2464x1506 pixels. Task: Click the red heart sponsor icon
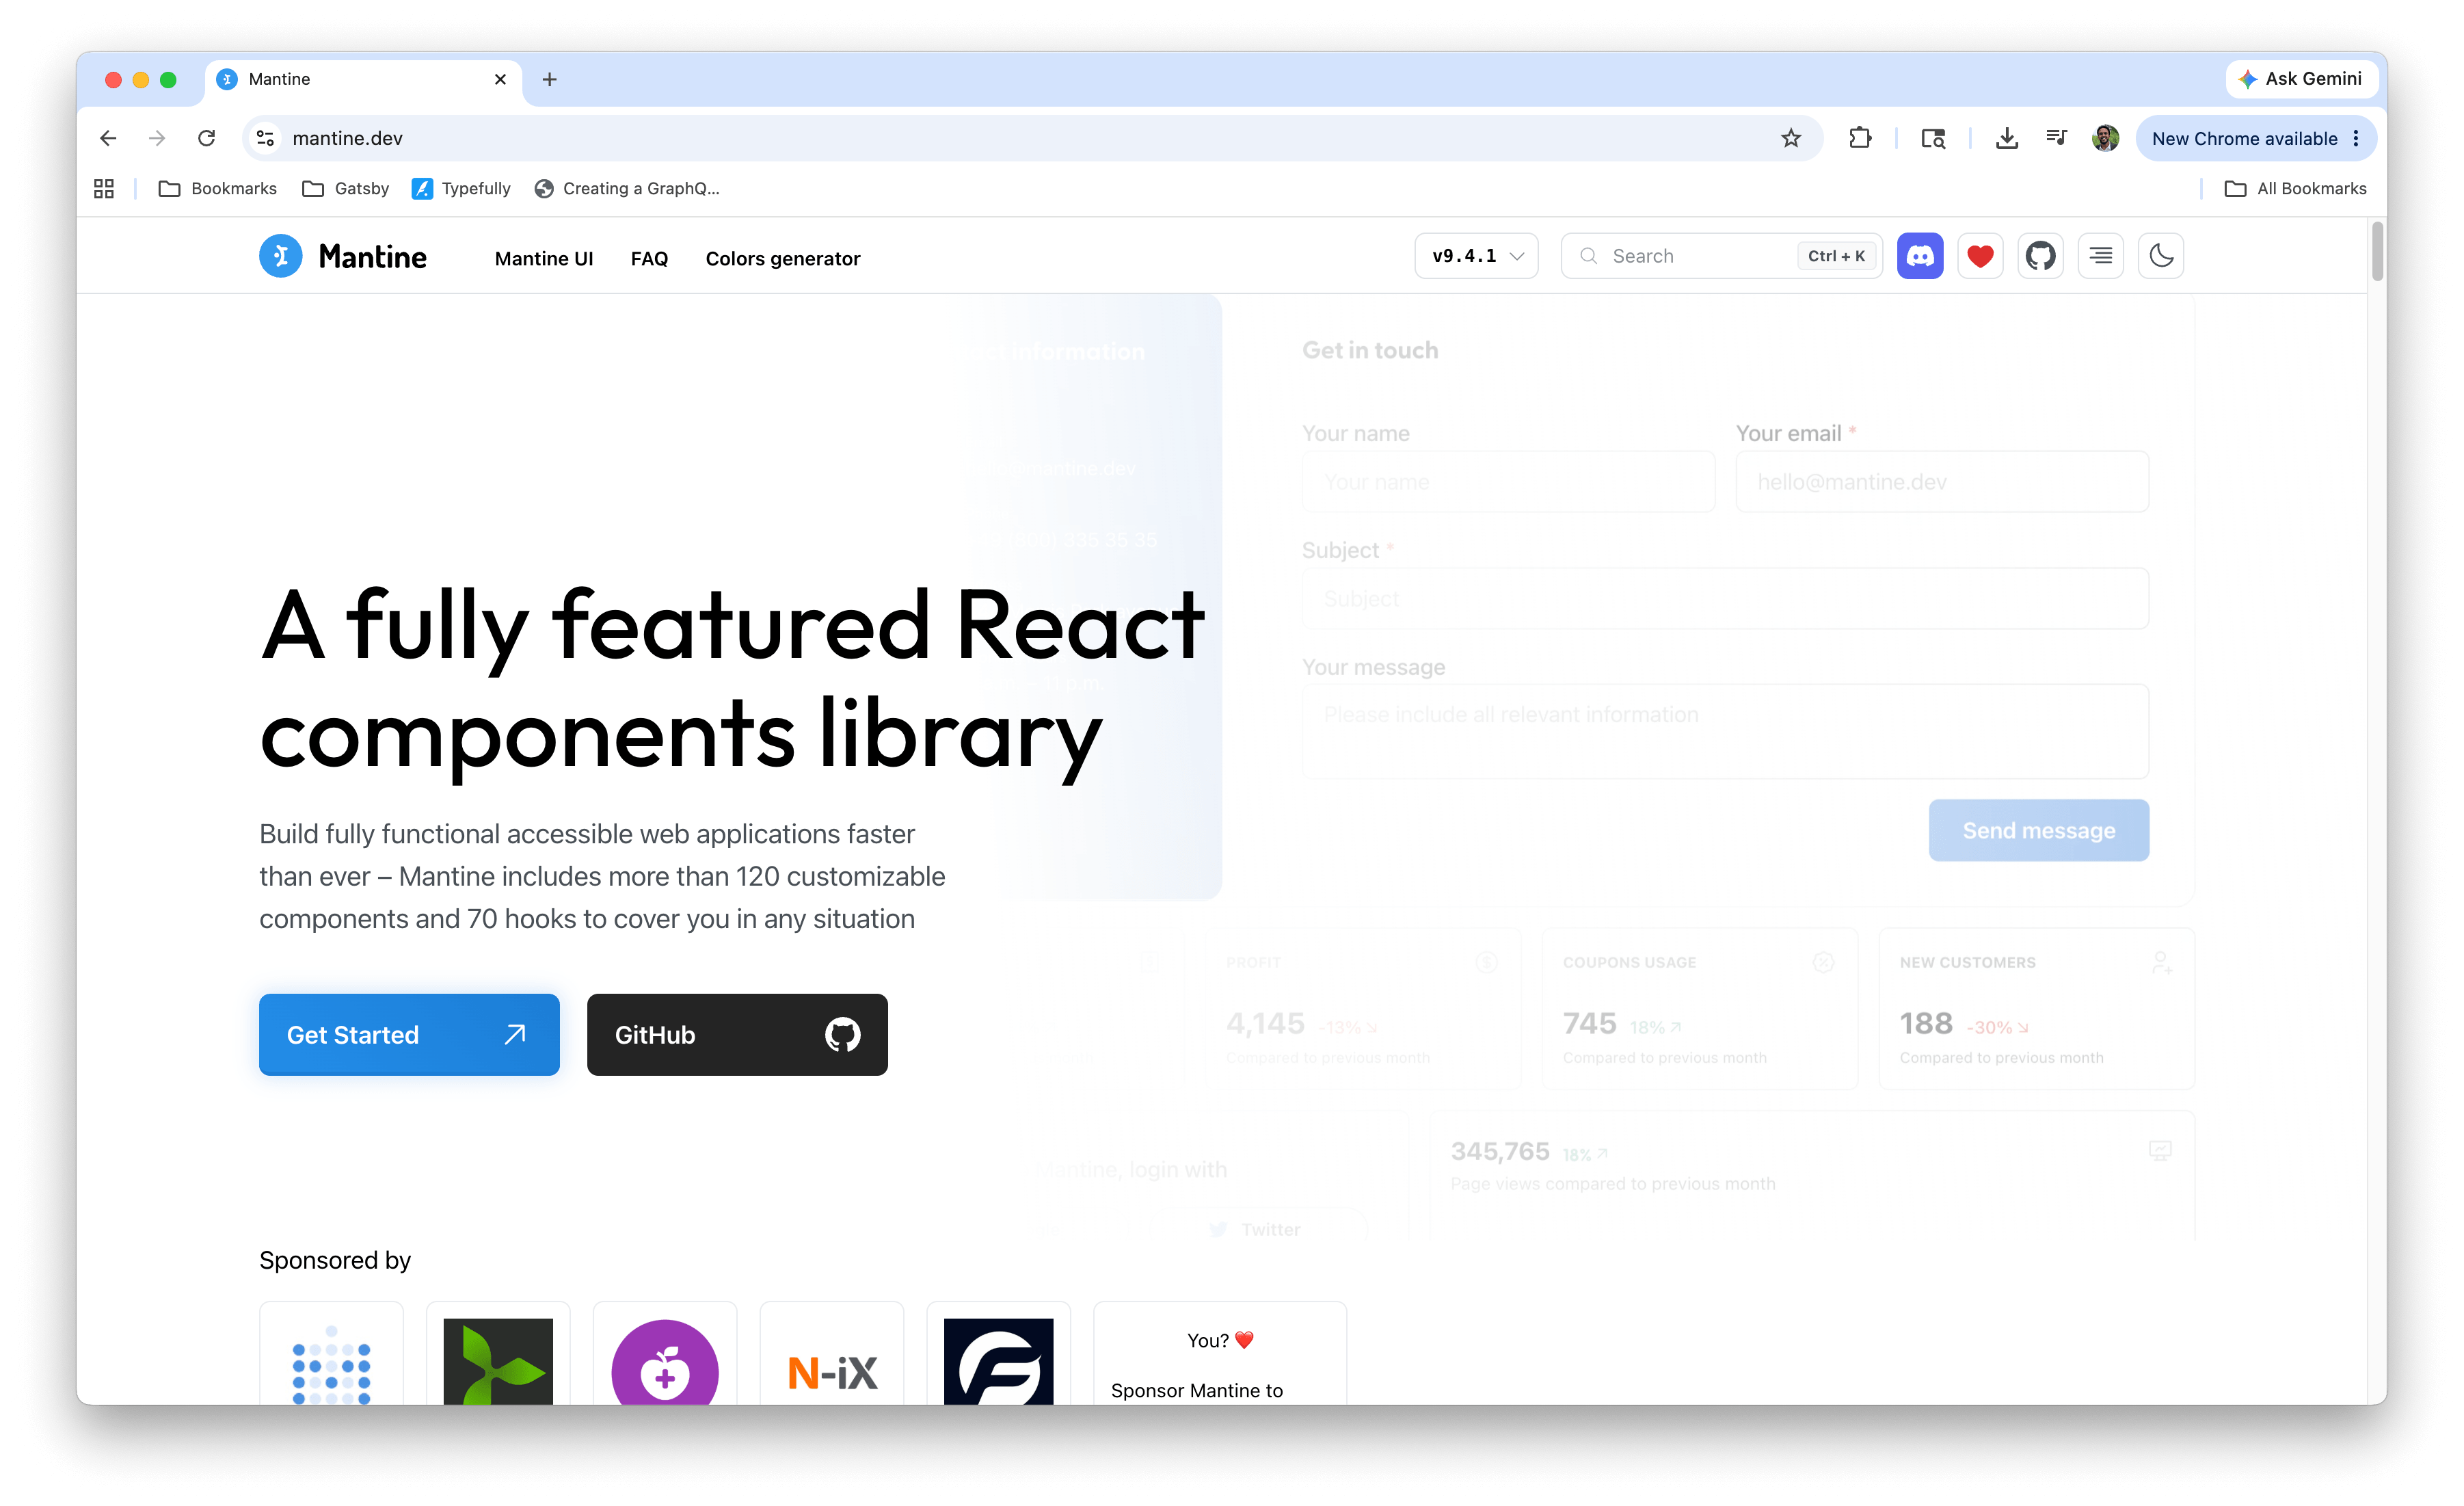click(x=1979, y=256)
